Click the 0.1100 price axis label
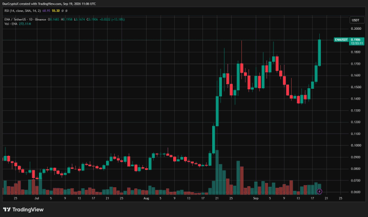 click(356, 134)
